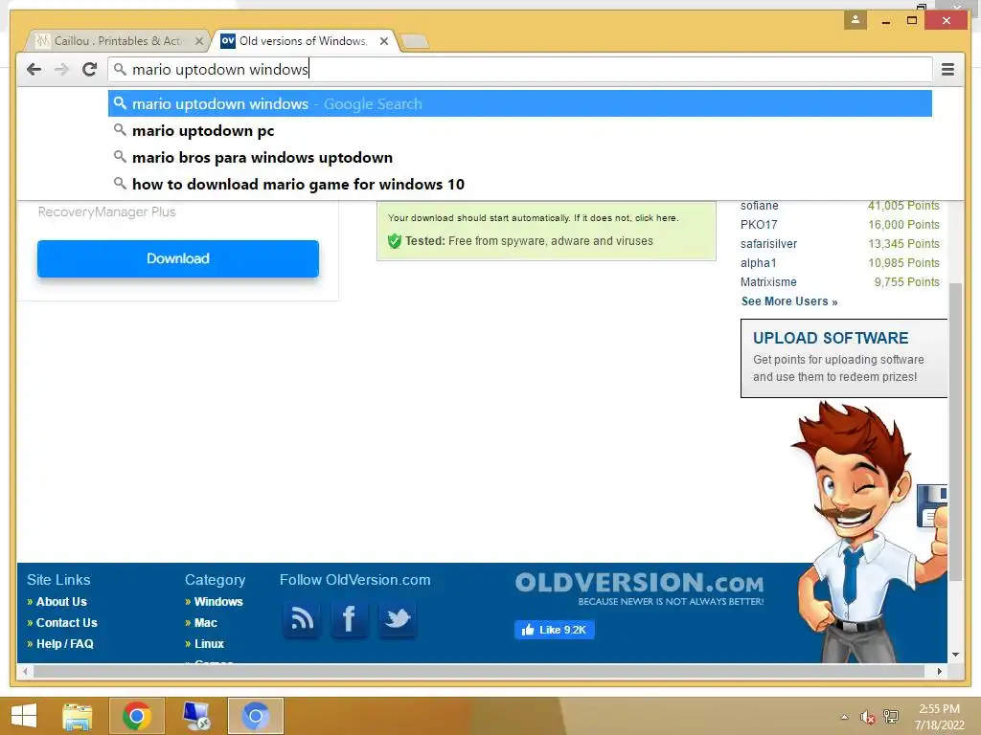The height and width of the screenshot is (735, 981).
Task: Close the Caillou Printables tab
Action: [x=199, y=41]
